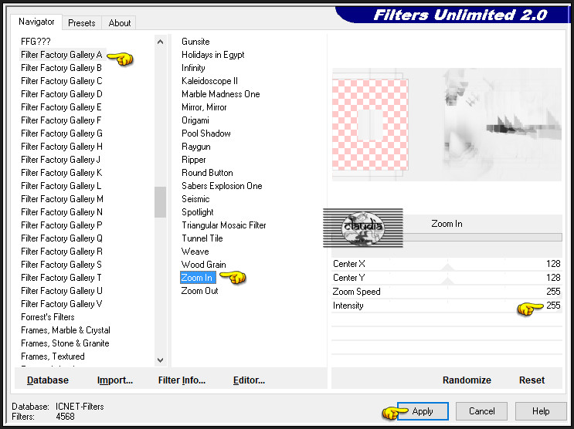Click the Center Y slider
This screenshot has width=574, height=429.
point(447,278)
